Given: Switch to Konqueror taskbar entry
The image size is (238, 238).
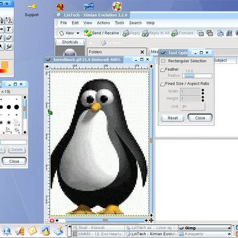Looking at the screenshot, I should click(205, 234).
